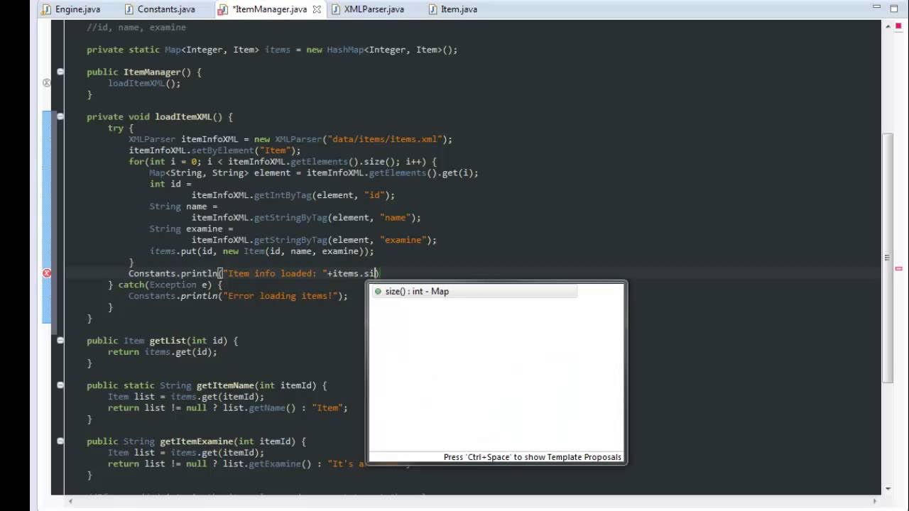Close the ItemManager.java tab with its X
This screenshot has height=511, width=909.
(317, 9)
